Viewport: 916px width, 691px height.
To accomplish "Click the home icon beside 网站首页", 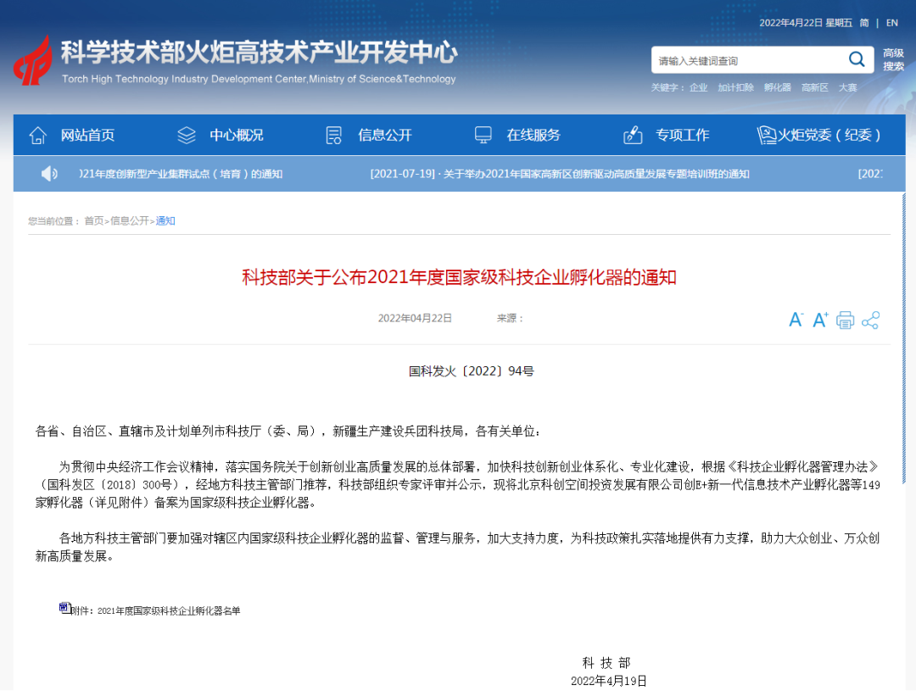I will click(x=37, y=134).
